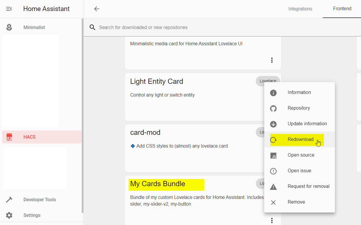Click 'Add CSS styles to (almost) any lovelace card'

tap(182, 146)
